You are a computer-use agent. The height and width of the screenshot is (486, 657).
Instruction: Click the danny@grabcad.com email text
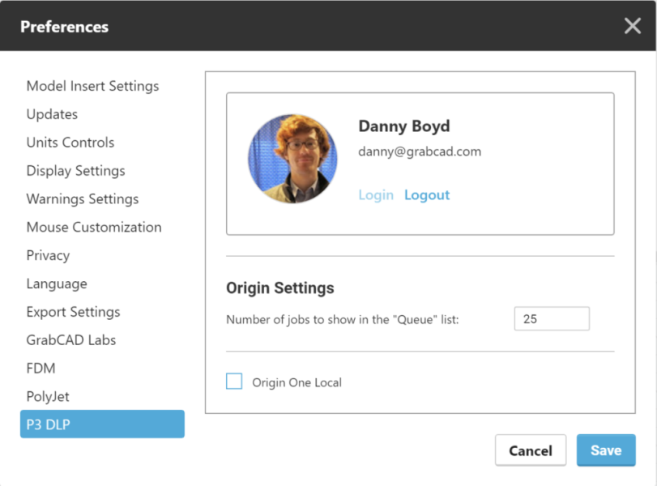point(420,151)
